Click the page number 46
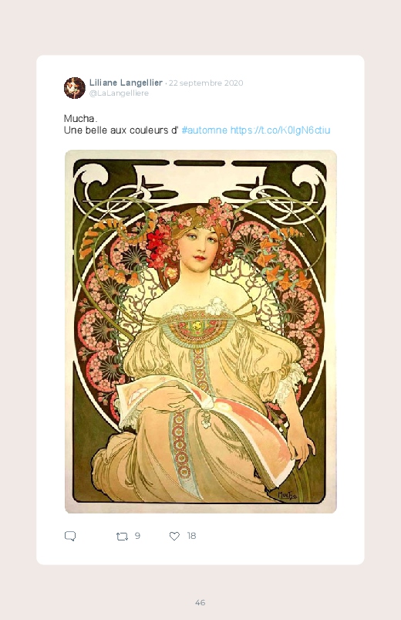 pos(200,602)
